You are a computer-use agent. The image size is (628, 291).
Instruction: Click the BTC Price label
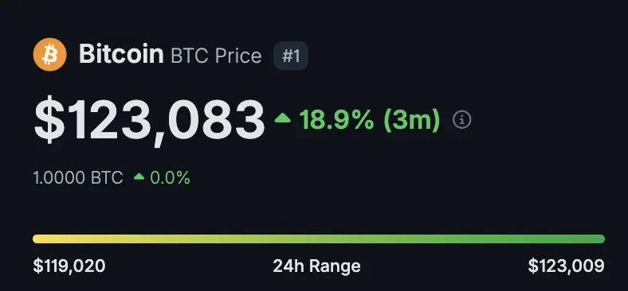[x=216, y=56]
